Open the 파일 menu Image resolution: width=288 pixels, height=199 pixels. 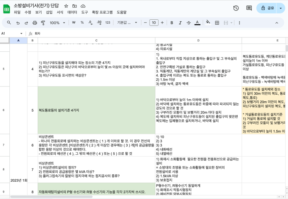(17, 12)
